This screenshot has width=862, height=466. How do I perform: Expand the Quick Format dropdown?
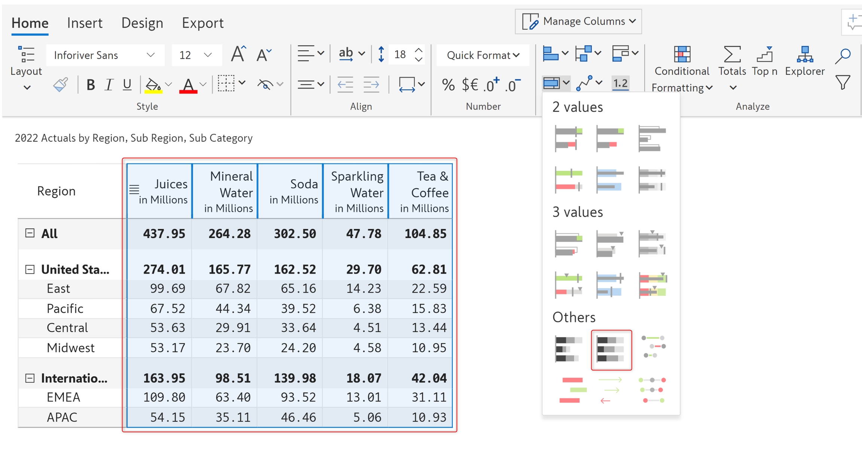pyautogui.click(x=483, y=55)
